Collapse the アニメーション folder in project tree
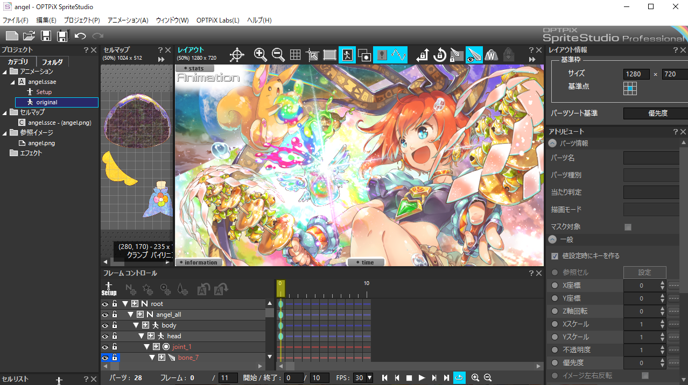 click(5, 72)
